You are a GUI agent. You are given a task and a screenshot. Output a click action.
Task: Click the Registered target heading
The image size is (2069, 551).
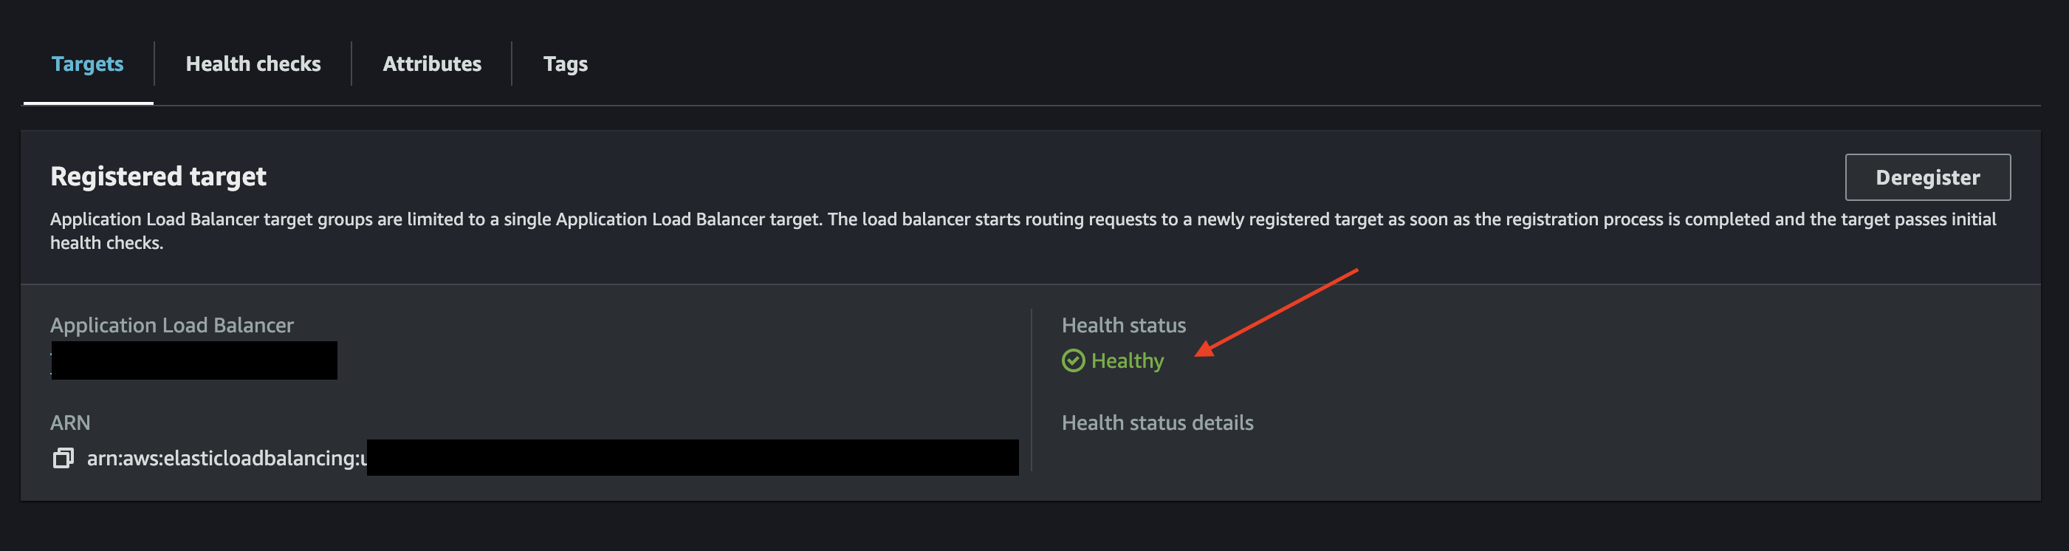(x=158, y=176)
